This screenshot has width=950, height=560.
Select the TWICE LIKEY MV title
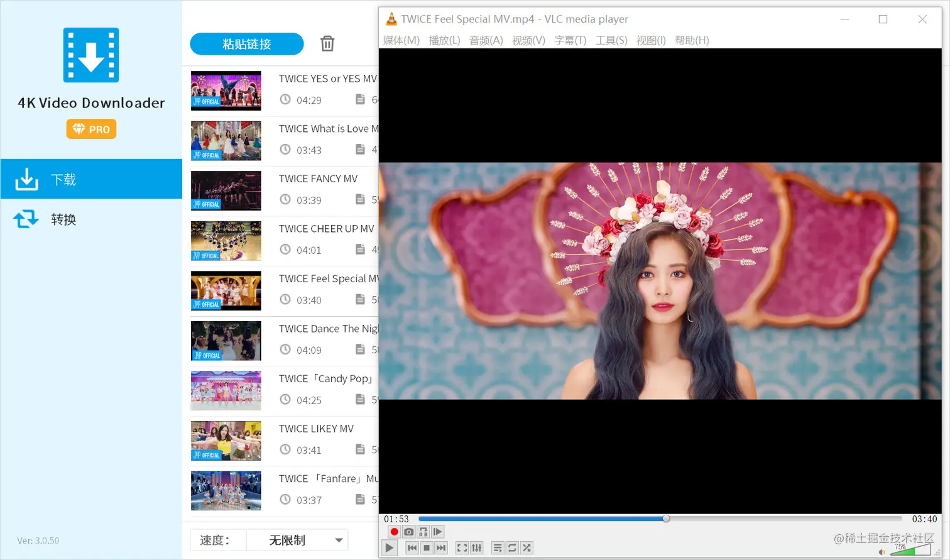coord(316,429)
